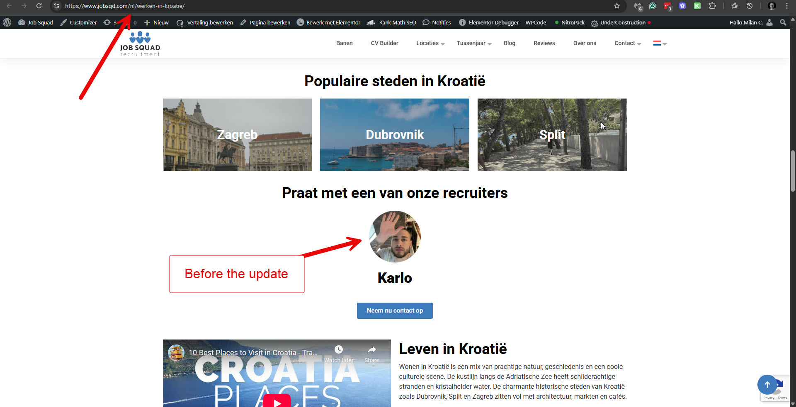The height and width of the screenshot is (407, 796).
Task: Click the reCAPTCHA Terms link
Action: [782, 398]
